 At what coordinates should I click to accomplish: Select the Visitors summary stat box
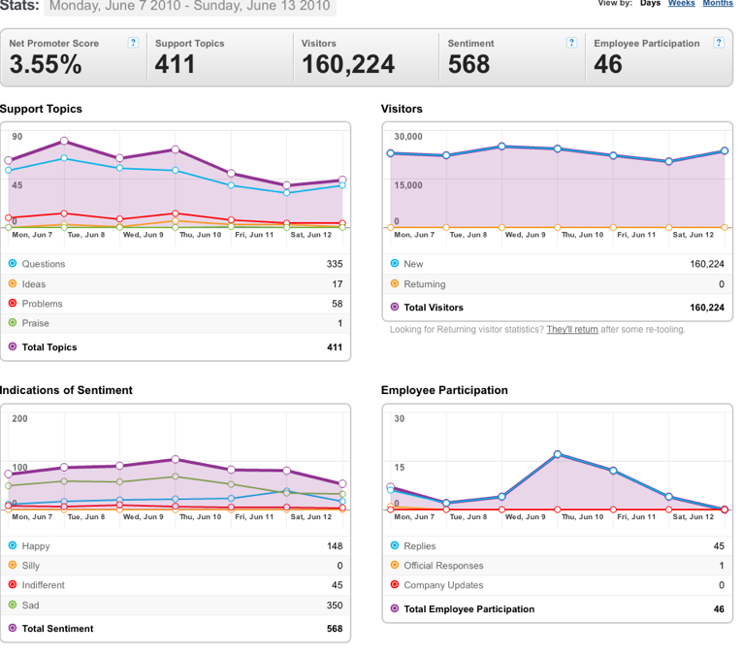[367, 58]
